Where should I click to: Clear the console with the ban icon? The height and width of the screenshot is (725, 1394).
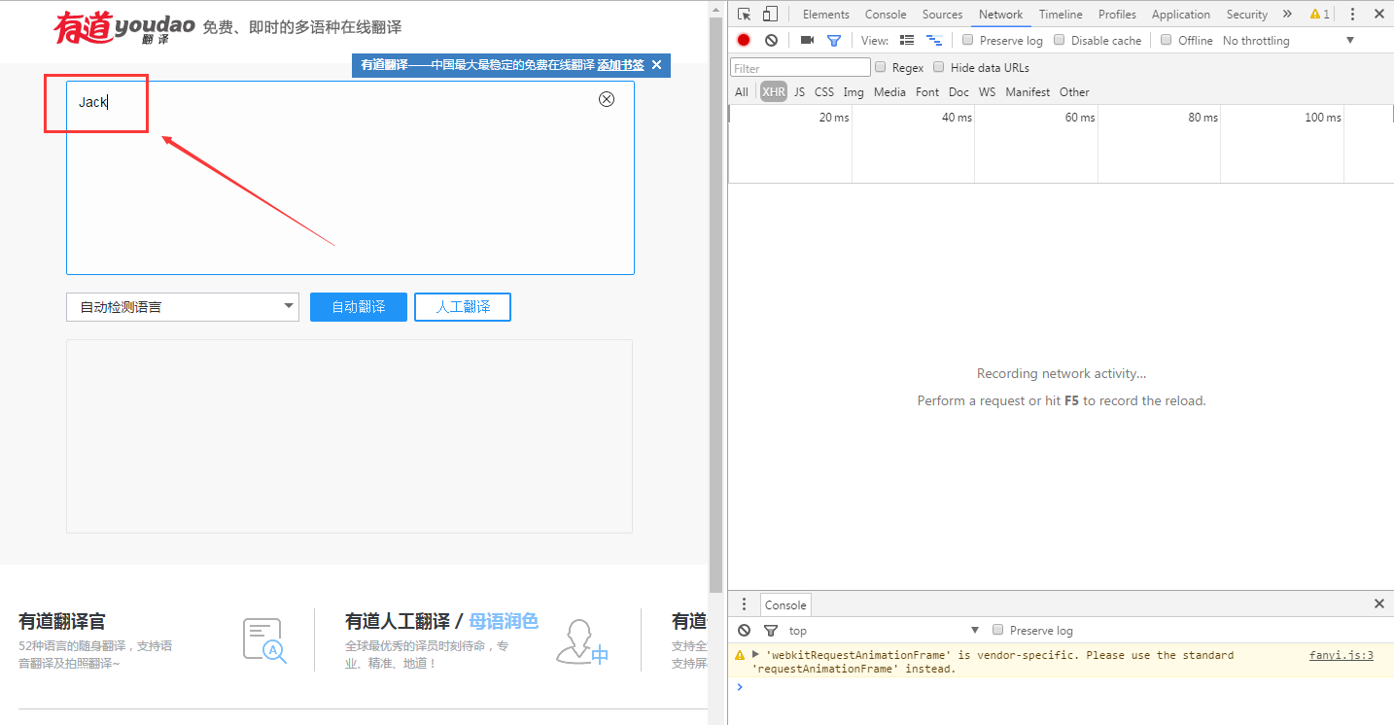[x=744, y=630]
